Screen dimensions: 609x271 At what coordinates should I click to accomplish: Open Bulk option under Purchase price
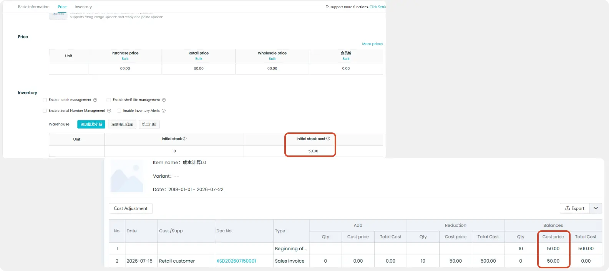click(125, 59)
